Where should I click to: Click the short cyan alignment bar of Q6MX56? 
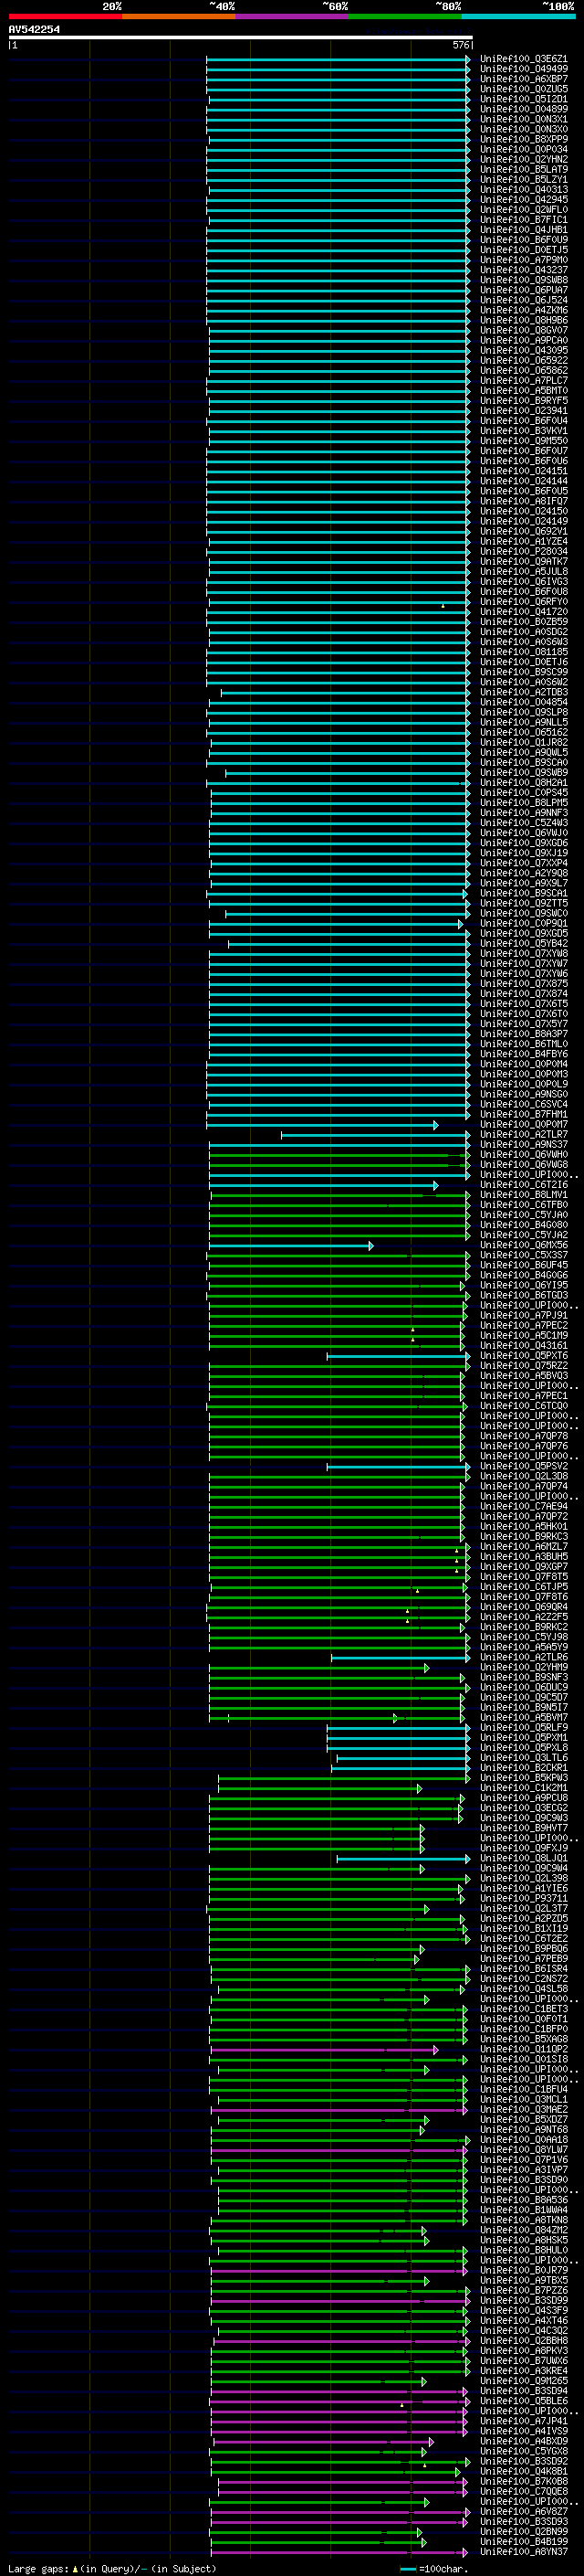pos(290,1246)
